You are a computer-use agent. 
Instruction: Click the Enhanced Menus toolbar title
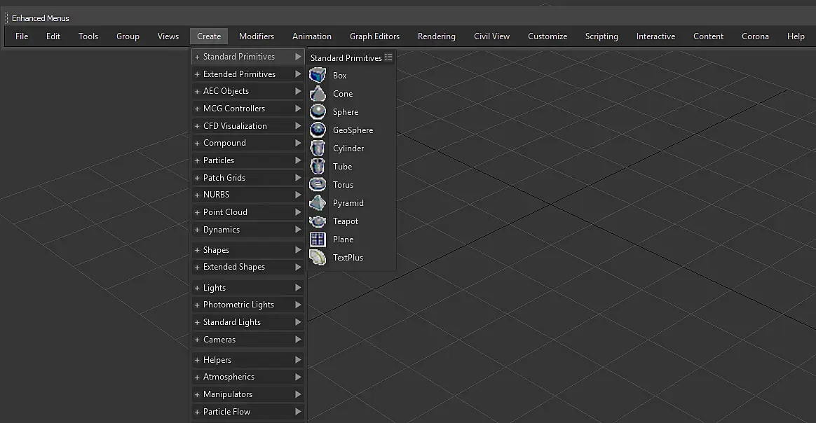click(41, 18)
